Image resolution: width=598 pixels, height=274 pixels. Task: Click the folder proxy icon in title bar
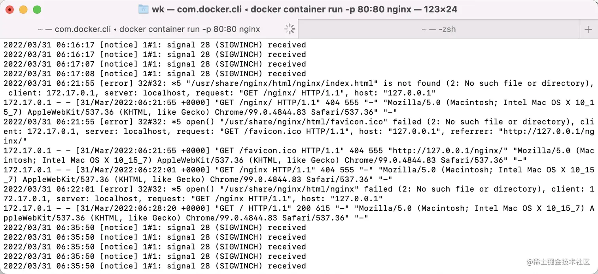point(143,9)
